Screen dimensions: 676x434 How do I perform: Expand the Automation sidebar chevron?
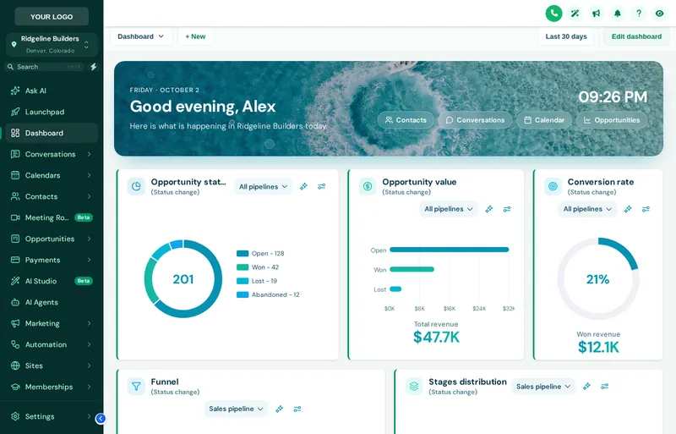pos(90,344)
